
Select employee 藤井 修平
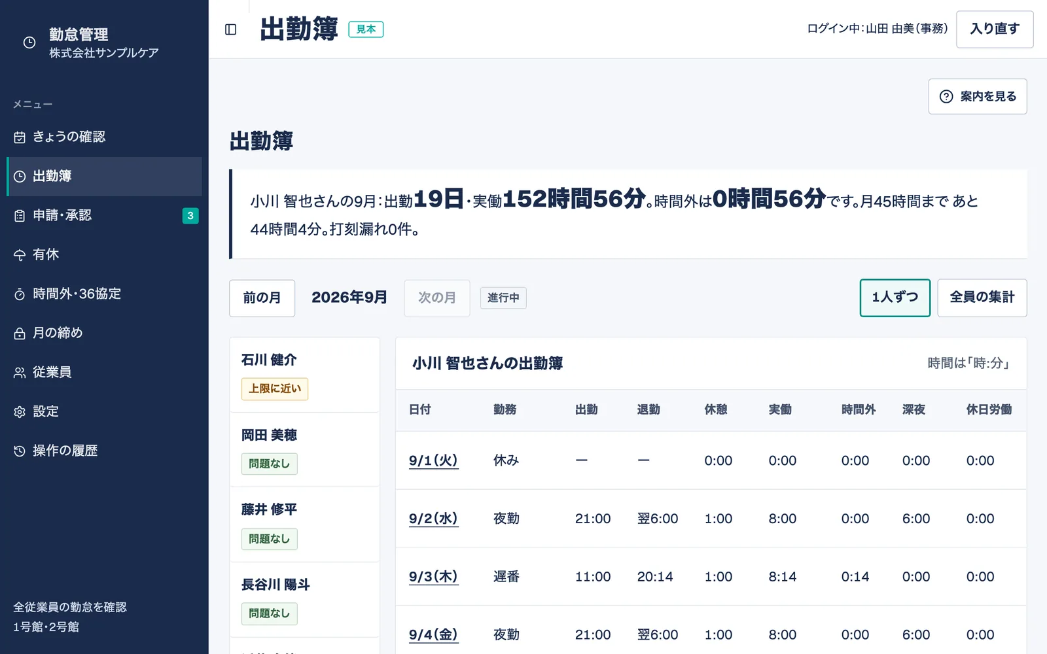pyautogui.click(x=304, y=525)
